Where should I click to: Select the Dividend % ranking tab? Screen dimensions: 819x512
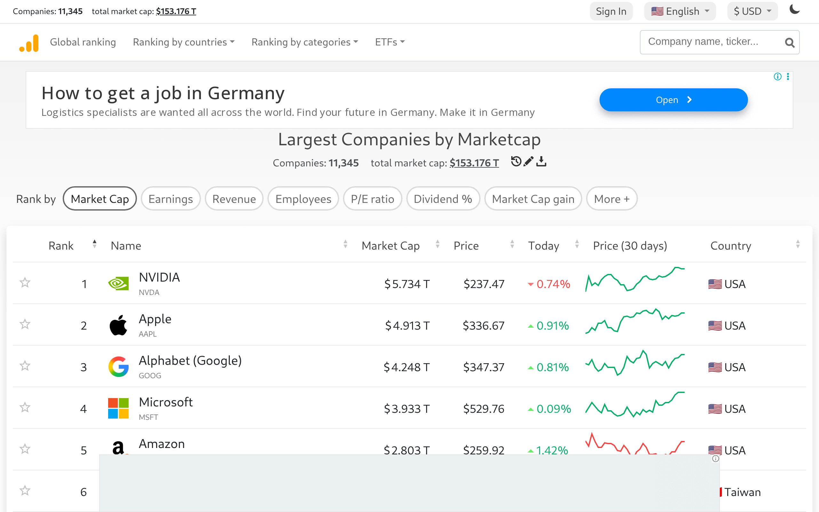click(443, 199)
